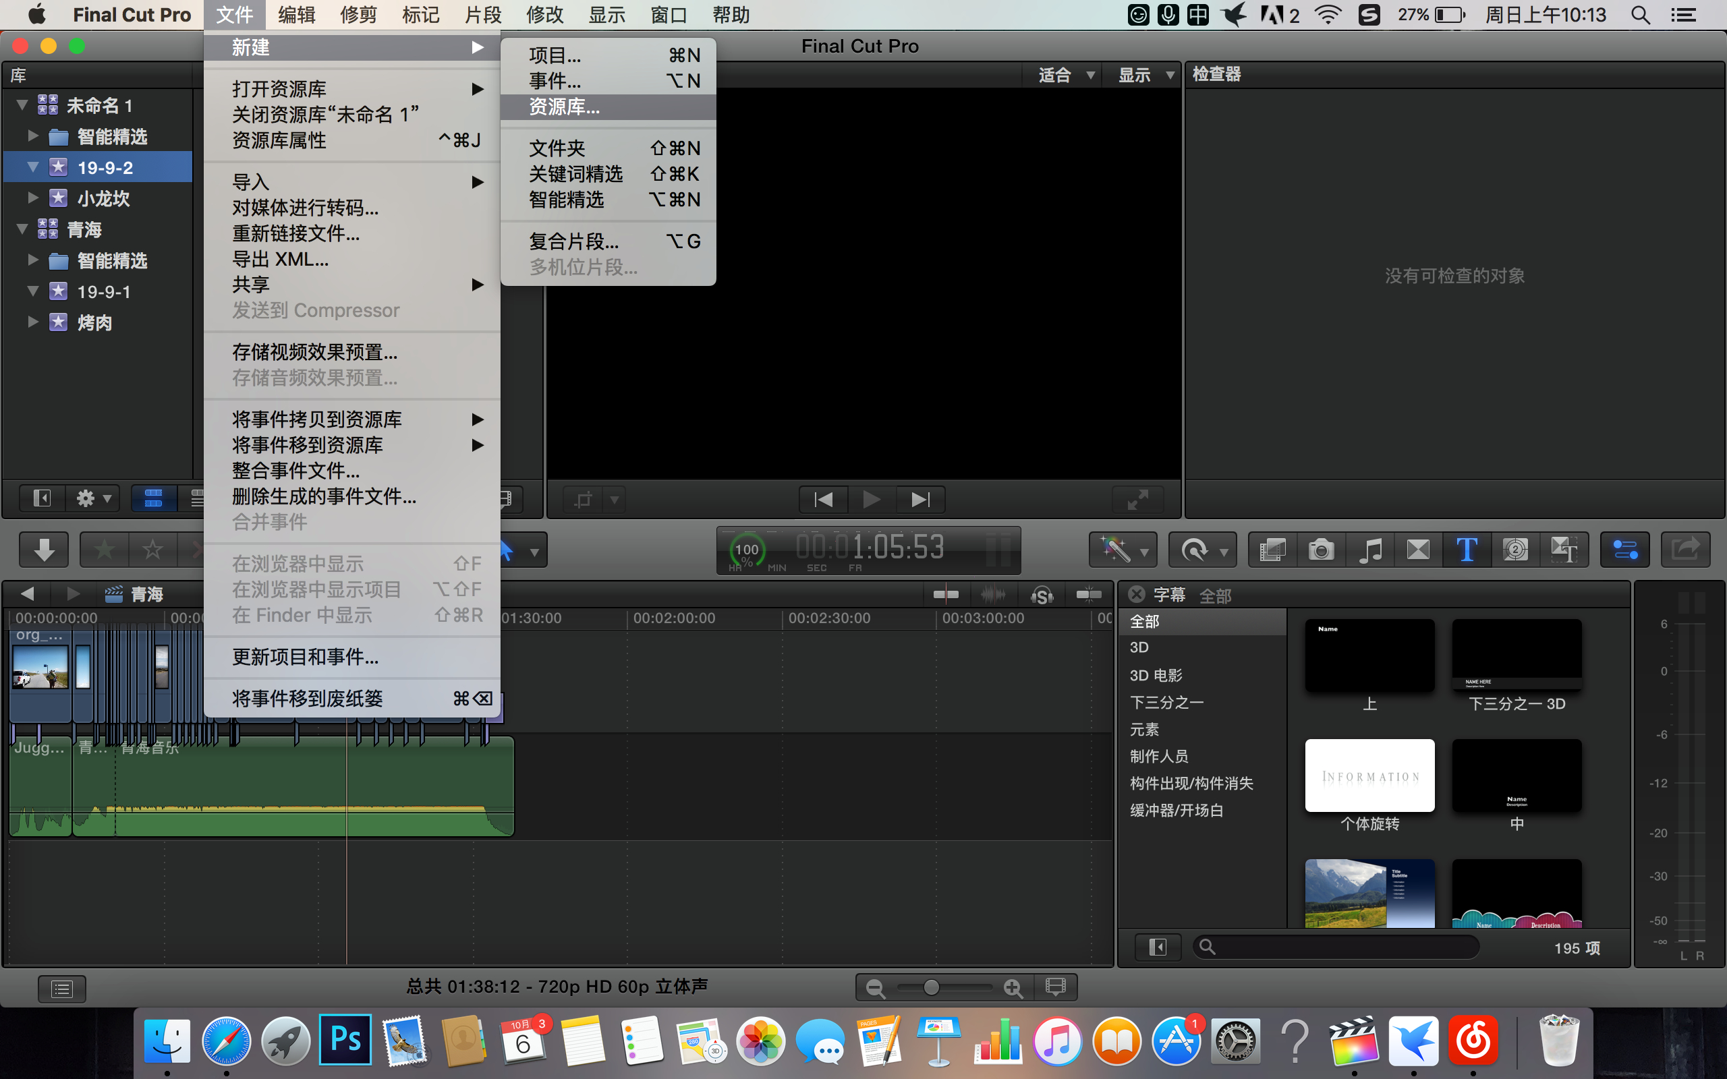
Task: Select the 3D 电影 titles category
Action: coord(1156,675)
